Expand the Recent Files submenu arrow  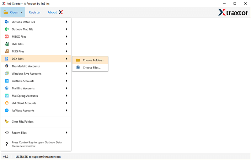(67, 133)
